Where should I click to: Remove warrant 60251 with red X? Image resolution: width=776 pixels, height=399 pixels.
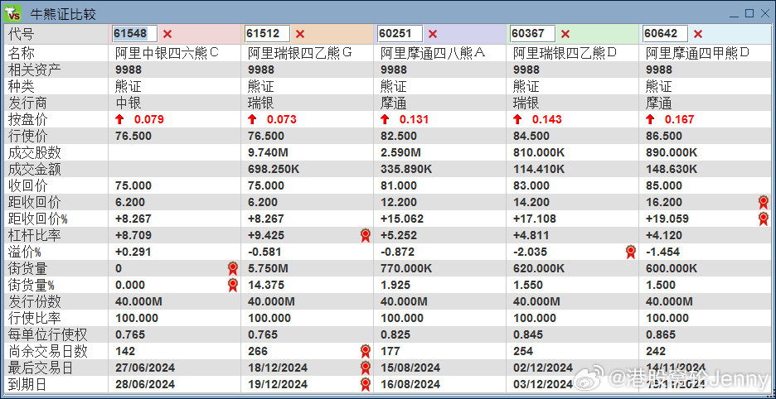433,34
